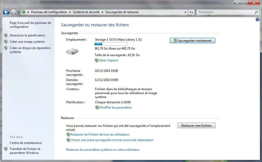Click the Control Panel icon in address bar
This screenshot has height=162, width=262.
coord(24,12)
